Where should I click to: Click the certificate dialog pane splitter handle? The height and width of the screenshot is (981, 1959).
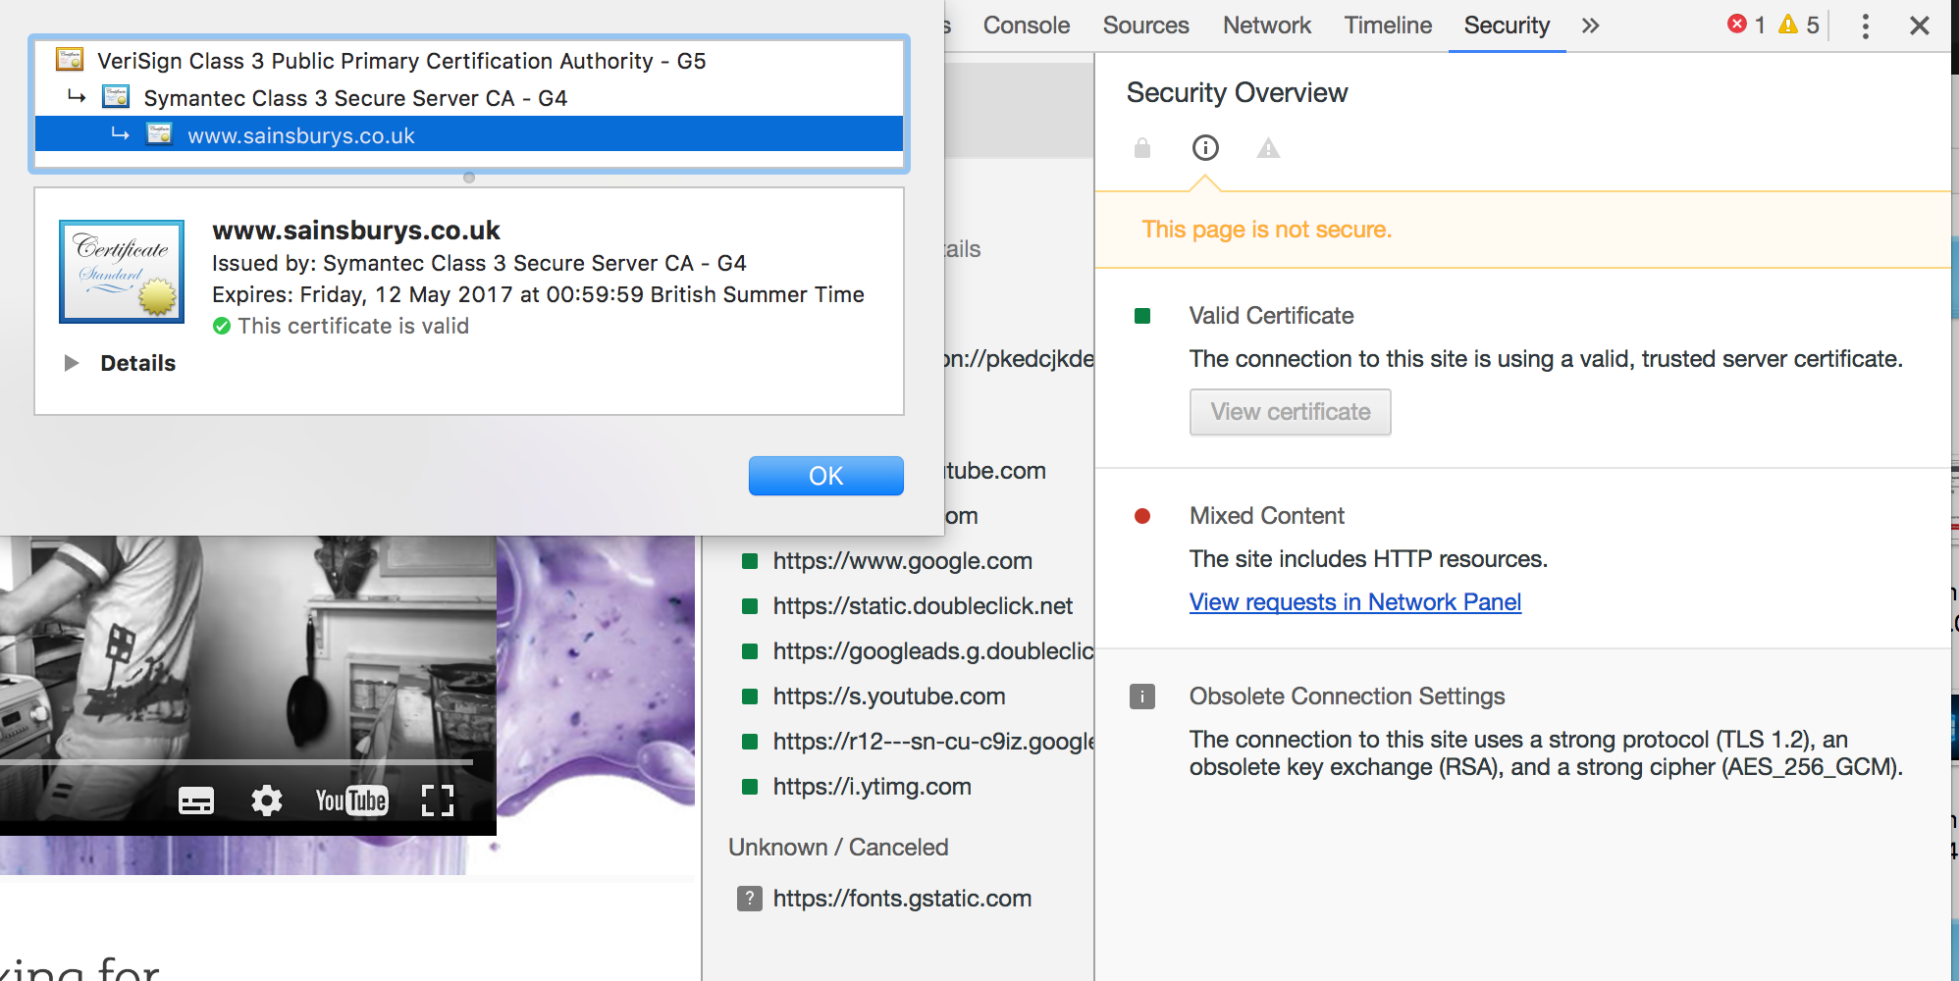tap(469, 178)
